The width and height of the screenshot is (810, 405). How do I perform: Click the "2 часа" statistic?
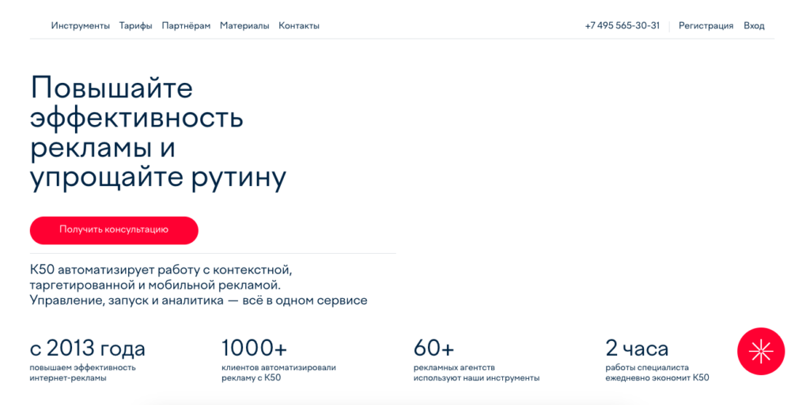[x=637, y=349]
